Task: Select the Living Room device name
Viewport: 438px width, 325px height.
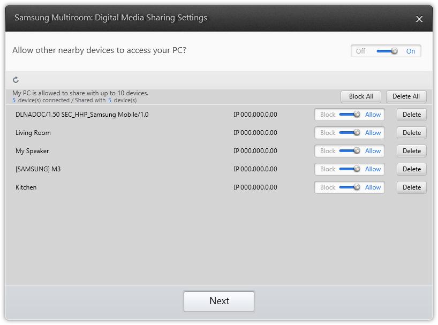Action: pos(33,133)
